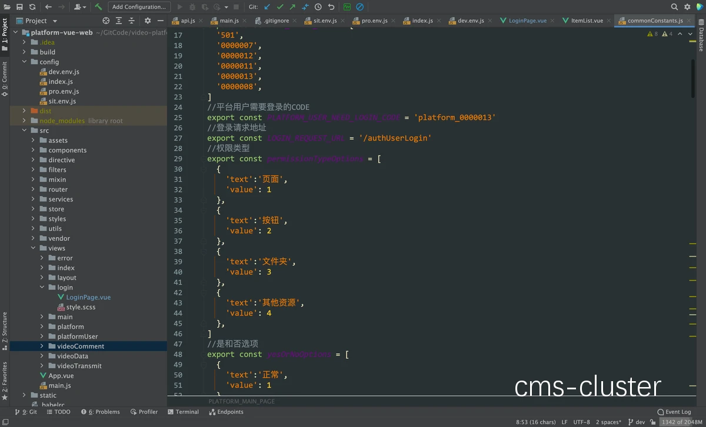Image resolution: width=706 pixels, height=427 pixels.
Task: Open the Problems tool window
Action: click(x=101, y=412)
